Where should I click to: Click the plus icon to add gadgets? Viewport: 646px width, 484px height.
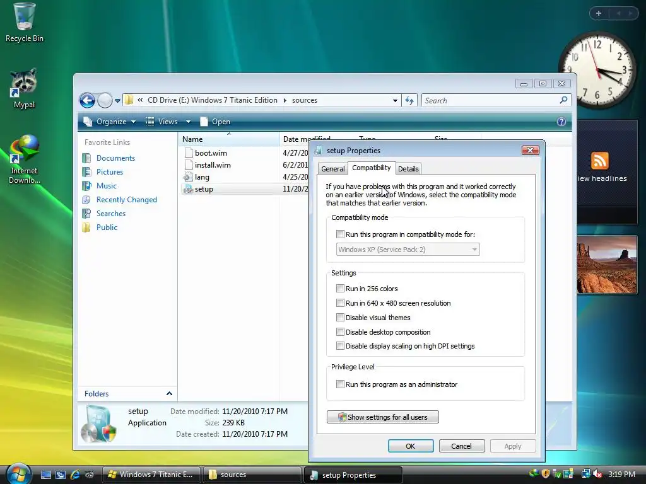point(599,13)
